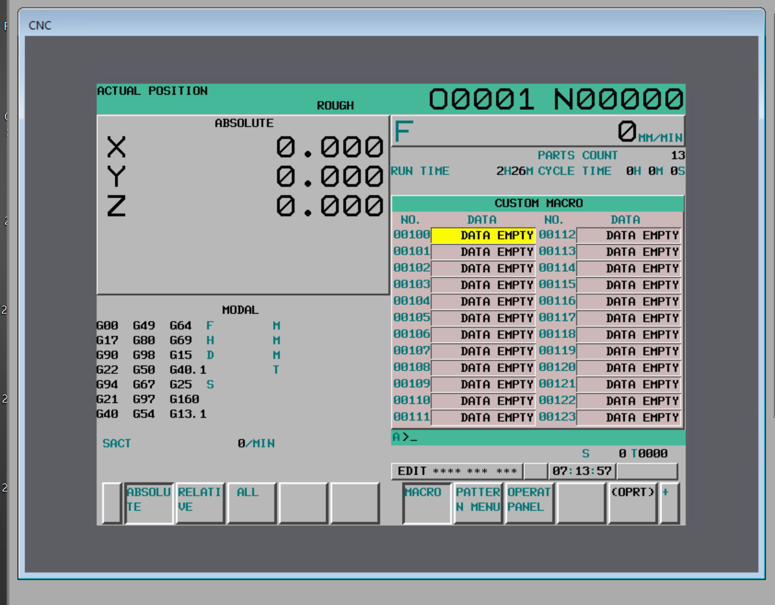775x605 pixels.
Task: Select macro variable 00100 data cell
Action: [484, 236]
